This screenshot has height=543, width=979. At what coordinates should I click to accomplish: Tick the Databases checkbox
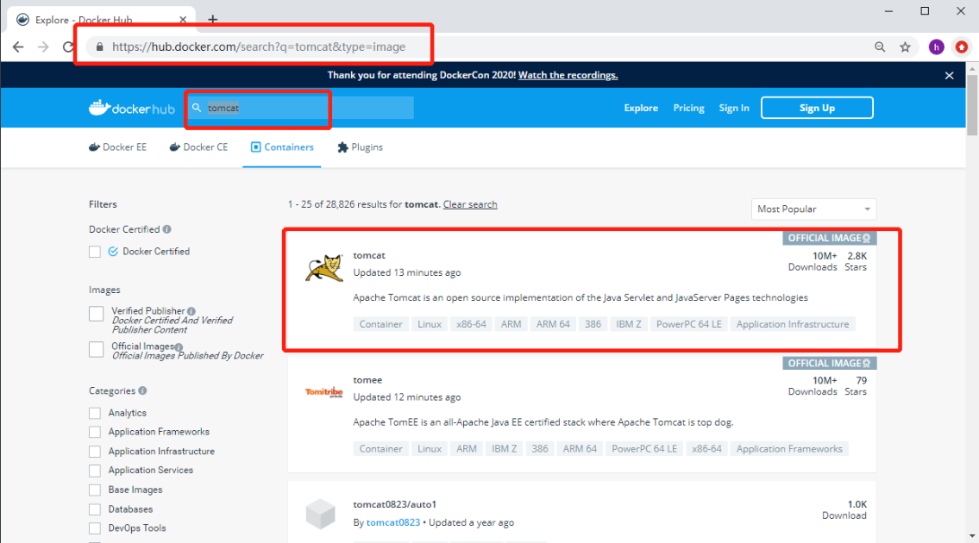(x=95, y=509)
